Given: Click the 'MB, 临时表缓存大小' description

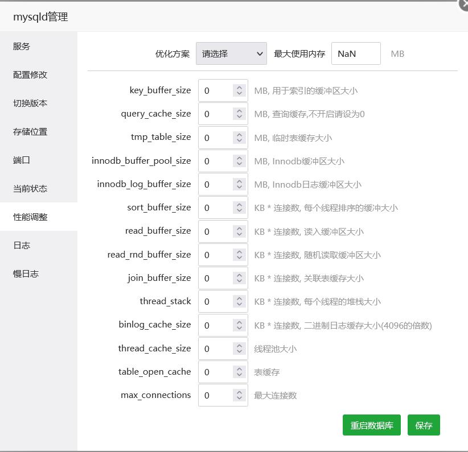Looking at the screenshot, I should pos(293,138).
